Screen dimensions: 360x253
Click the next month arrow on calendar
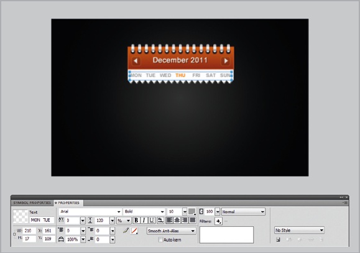pyautogui.click(x=226, y=61)
